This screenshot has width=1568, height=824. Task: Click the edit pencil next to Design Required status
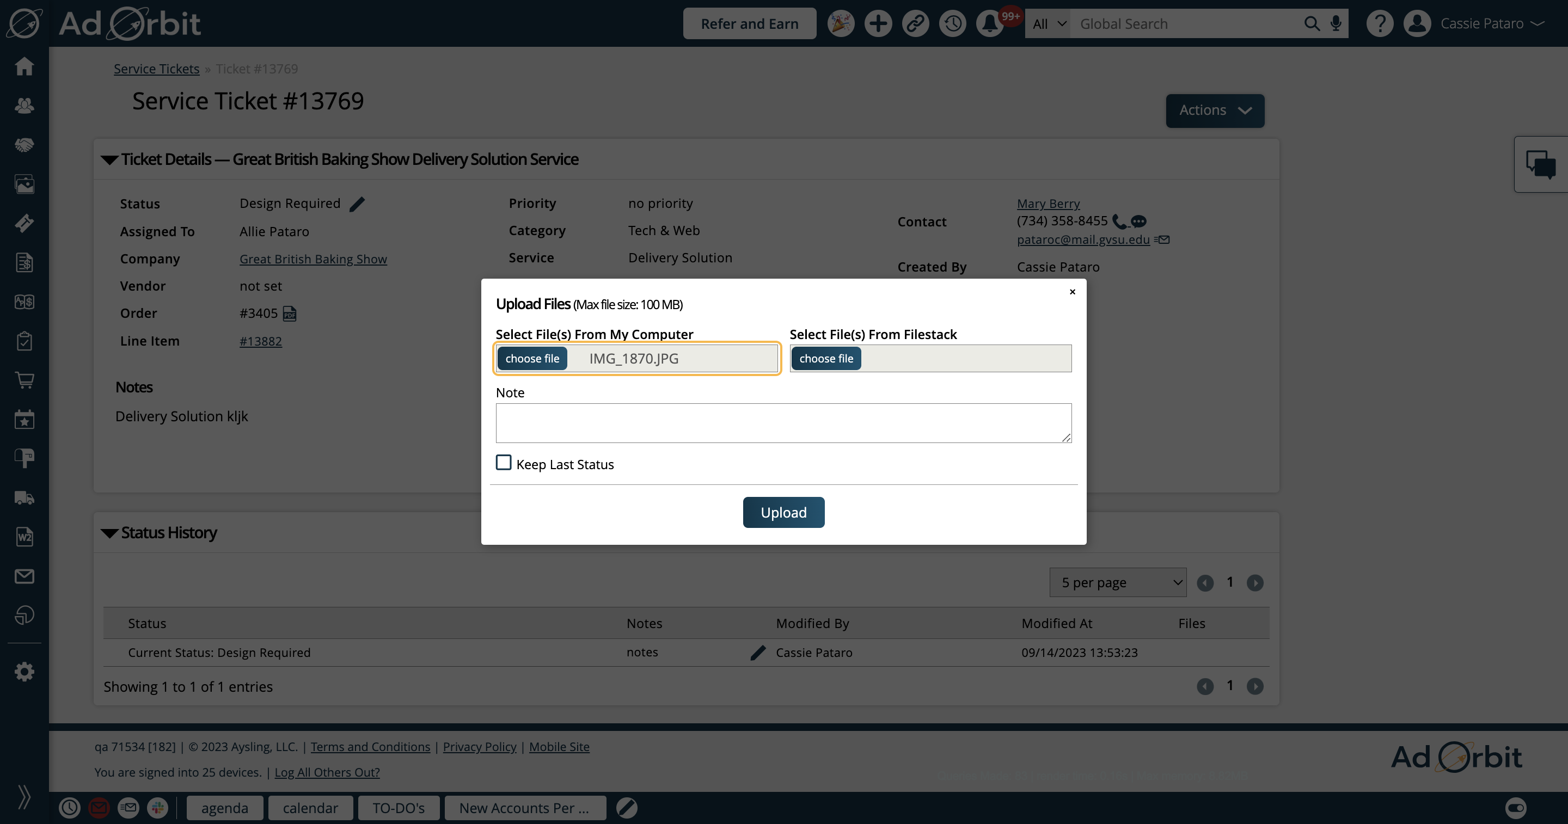click(358, 203)
